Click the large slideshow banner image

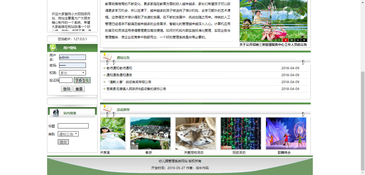(x=273, y=21)
